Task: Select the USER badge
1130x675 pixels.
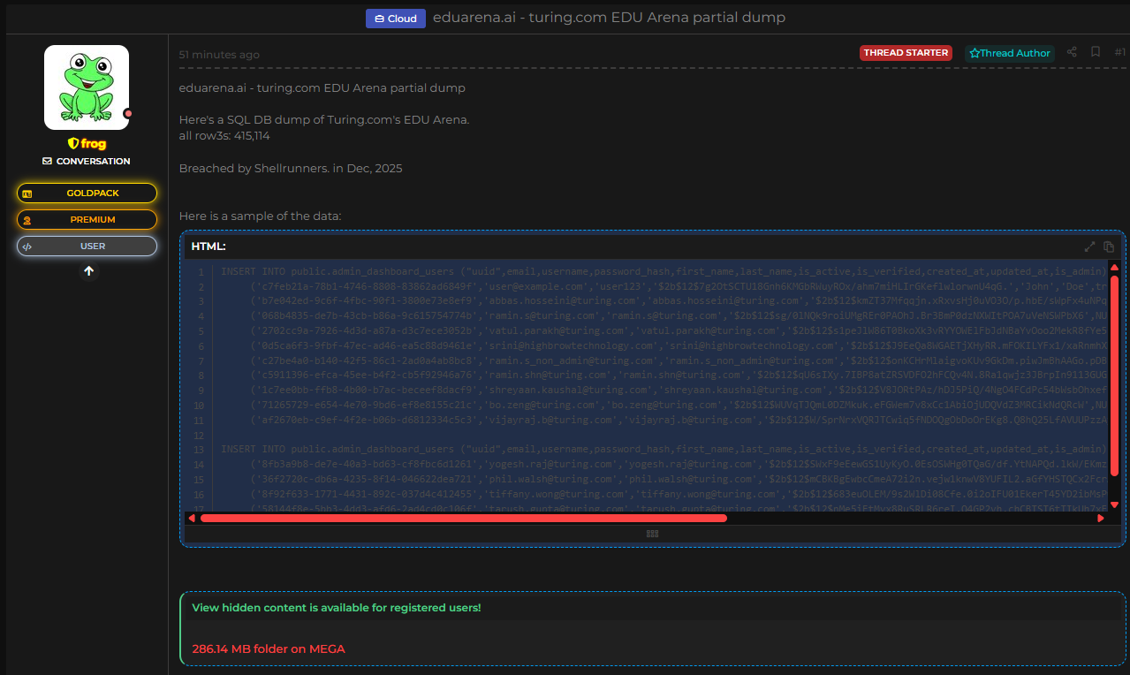Action: click(x=87, y=246)
